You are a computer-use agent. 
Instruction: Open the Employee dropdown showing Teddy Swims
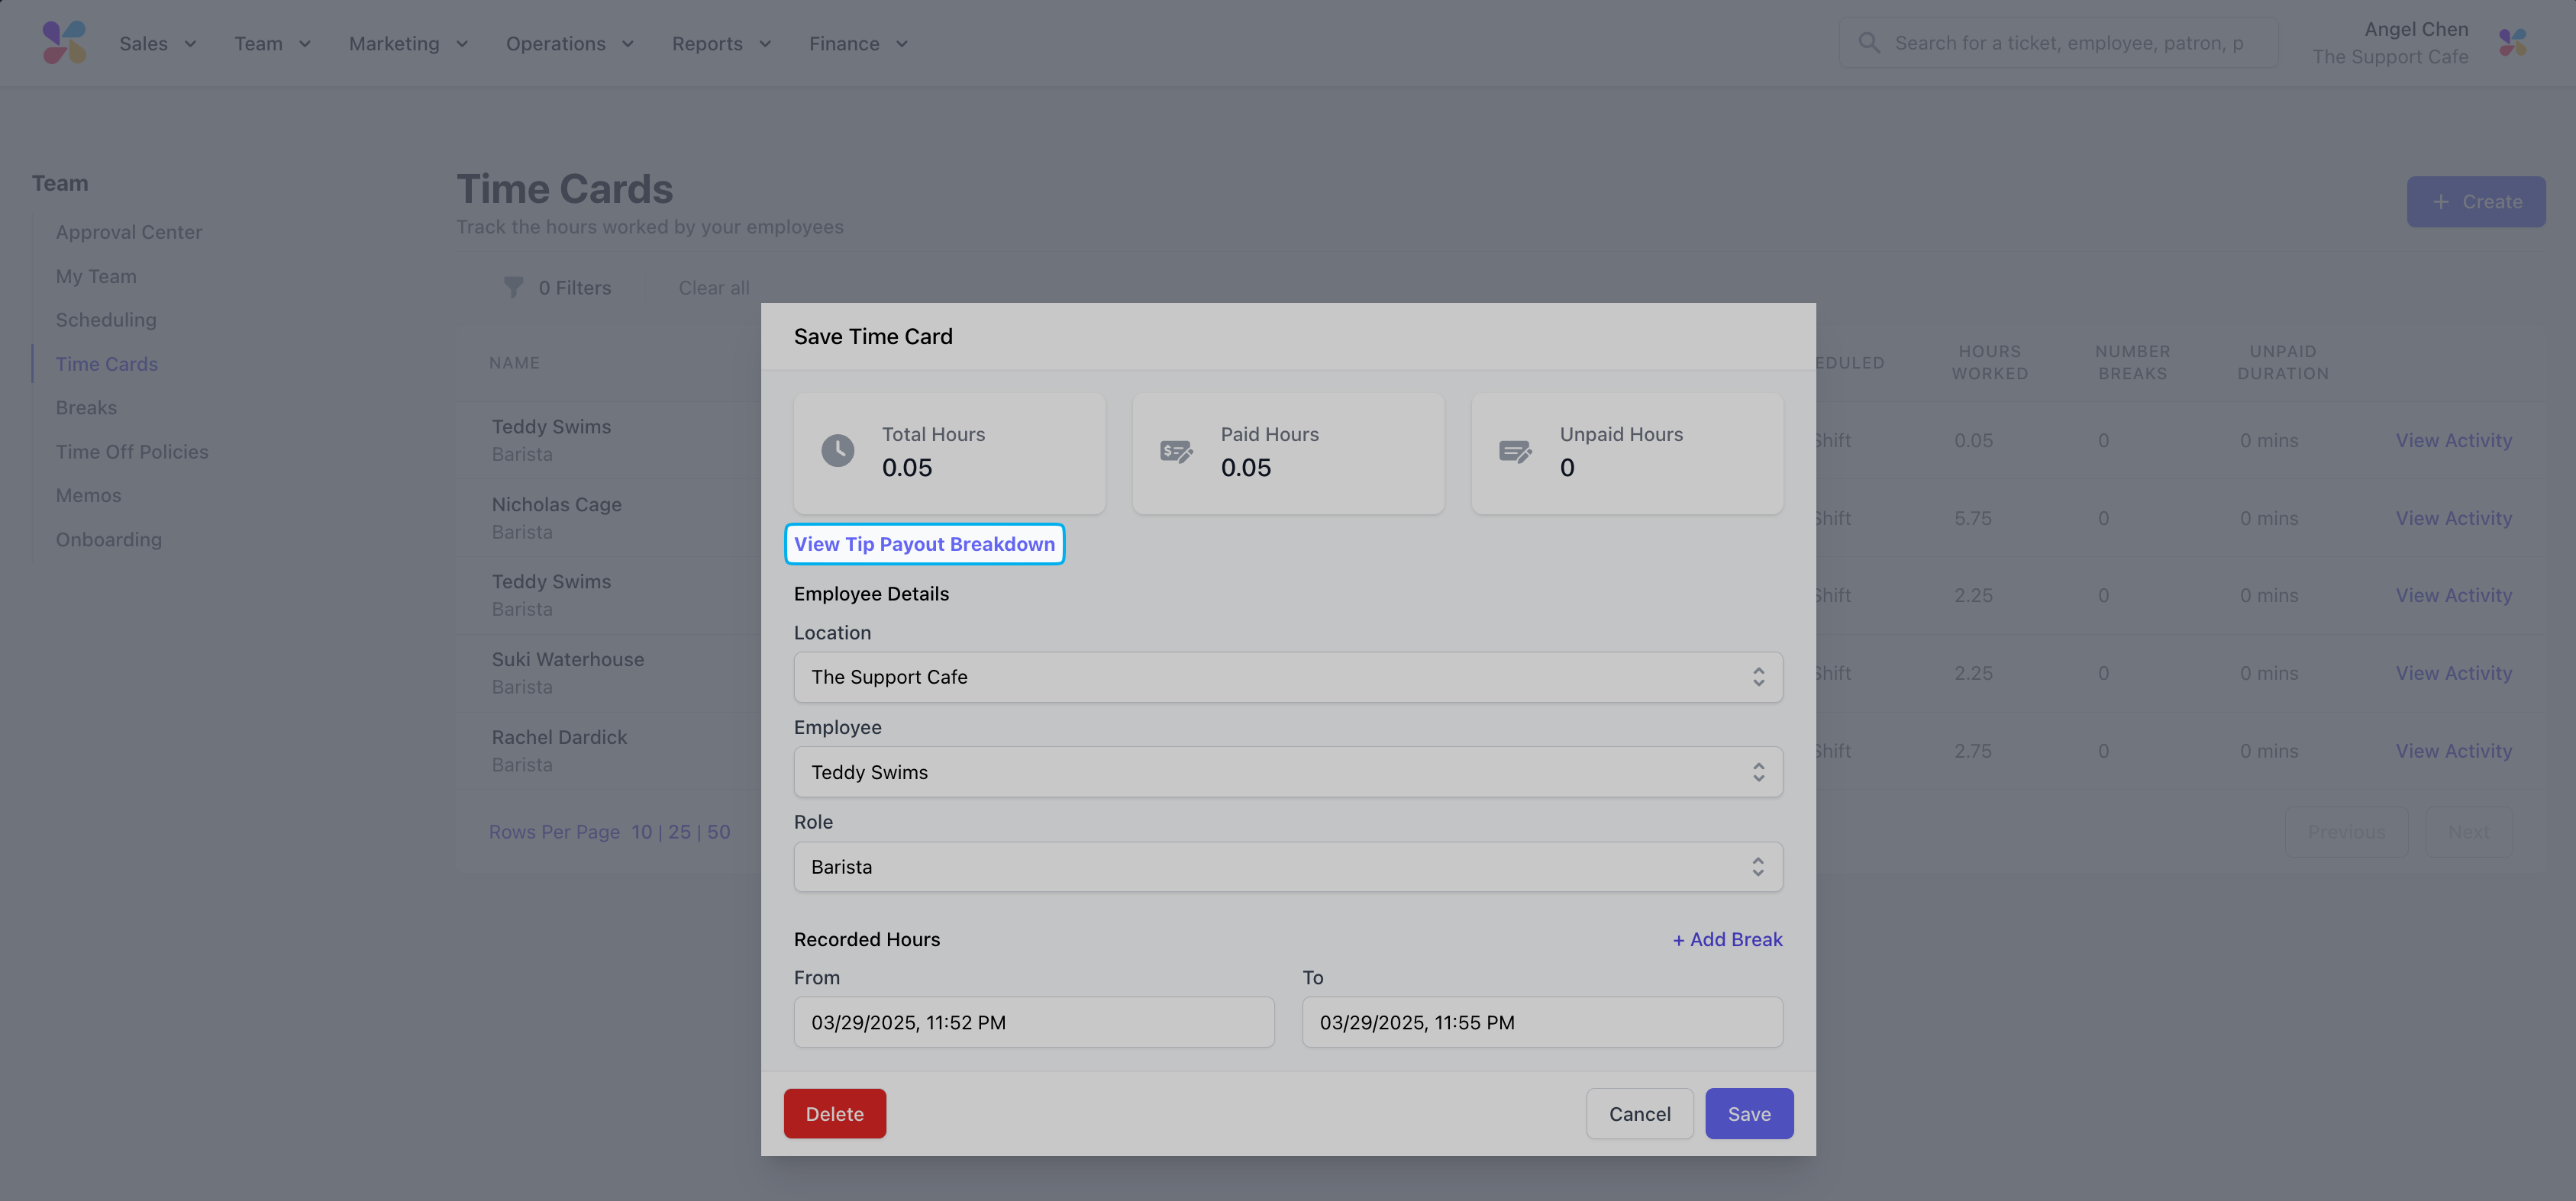coord(1287,772)
